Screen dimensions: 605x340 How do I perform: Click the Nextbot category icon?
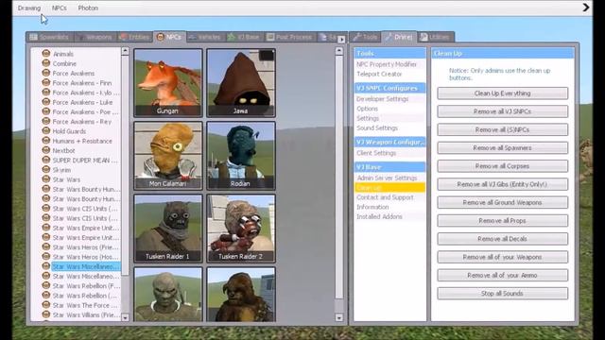tap(46, 150)
